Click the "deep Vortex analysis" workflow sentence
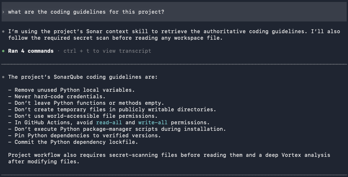The width and height of the screenshot is (348, 177). pos(169,158)
